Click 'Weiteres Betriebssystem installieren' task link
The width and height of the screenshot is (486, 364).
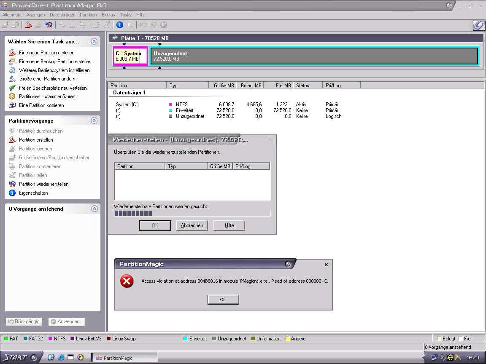point(54,70)
